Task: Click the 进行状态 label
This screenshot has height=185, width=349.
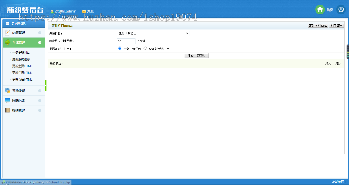Action: (x=56, y=64)
